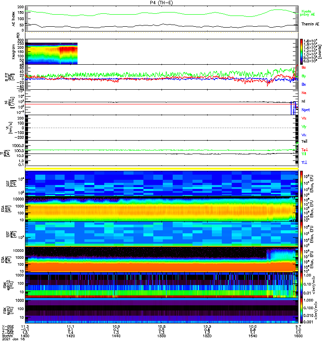The width and height of the screenshot is (323, 345).
Task: Click the X-GSE position value 9.7
Action: tap(298, 326)
